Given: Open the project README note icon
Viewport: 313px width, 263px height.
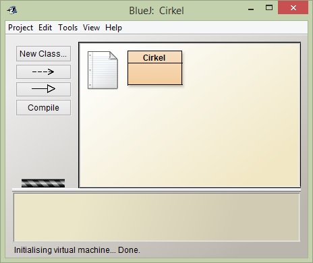Looking at the screenshot, I should tap(103, 70).
